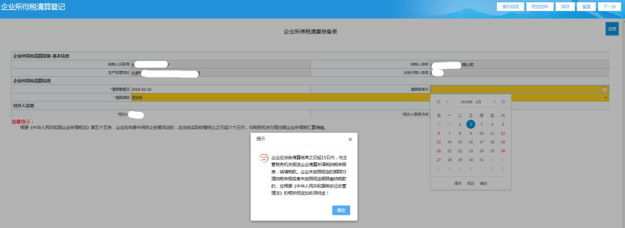The height and width of the screenshot is (228, 625).
Task: Click 确定 confirm link in calendar footer
Action: click(x=483, y=184)
